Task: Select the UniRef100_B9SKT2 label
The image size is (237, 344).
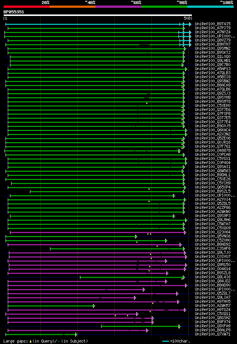Action: click(213, 53)
